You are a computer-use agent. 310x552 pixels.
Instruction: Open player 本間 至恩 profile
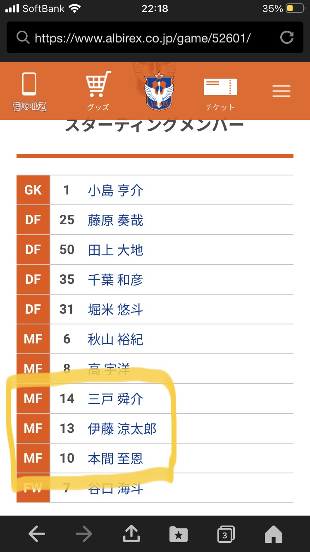click(115, 458)
